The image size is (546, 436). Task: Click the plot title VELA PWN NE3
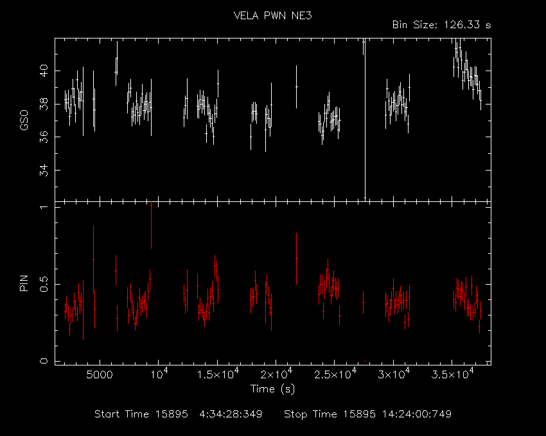(272, 15)
